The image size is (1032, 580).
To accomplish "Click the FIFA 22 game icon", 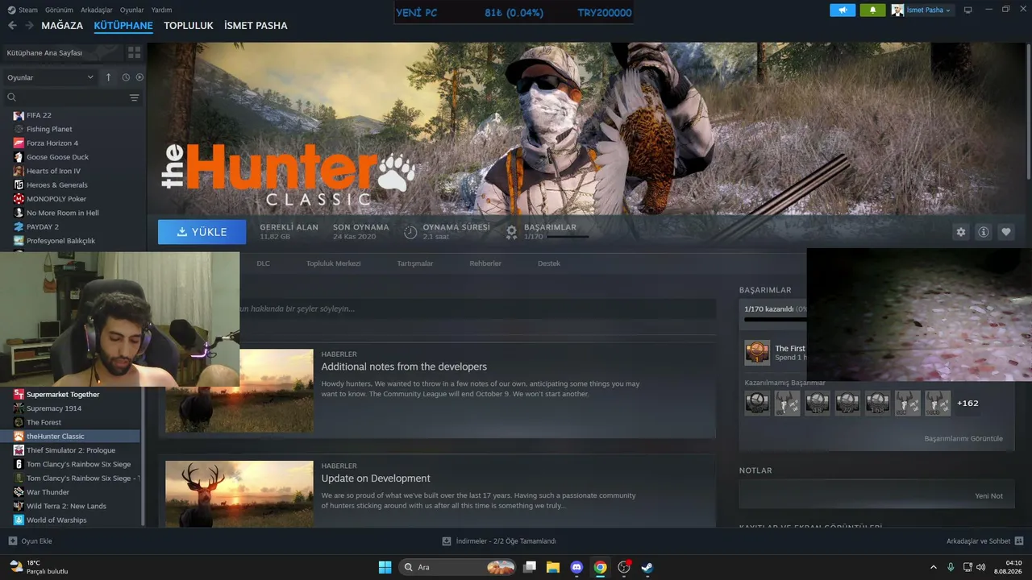I will pyautogui.click(x=19, y=115).
